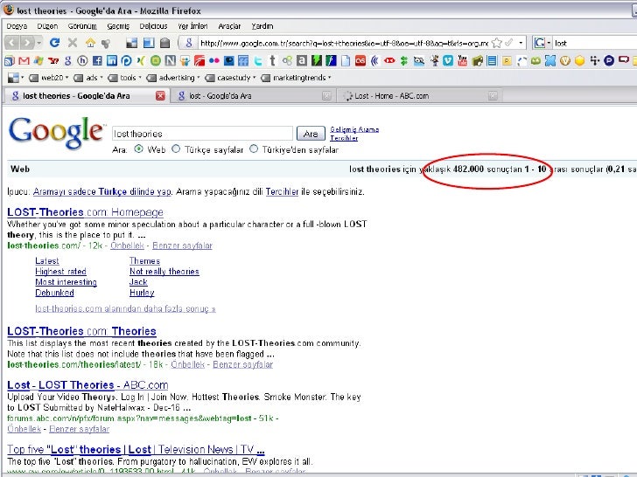This screenshot has height=477, width=637.
Task: Open the YouTube bookmark icon
Action: [462, 61]
